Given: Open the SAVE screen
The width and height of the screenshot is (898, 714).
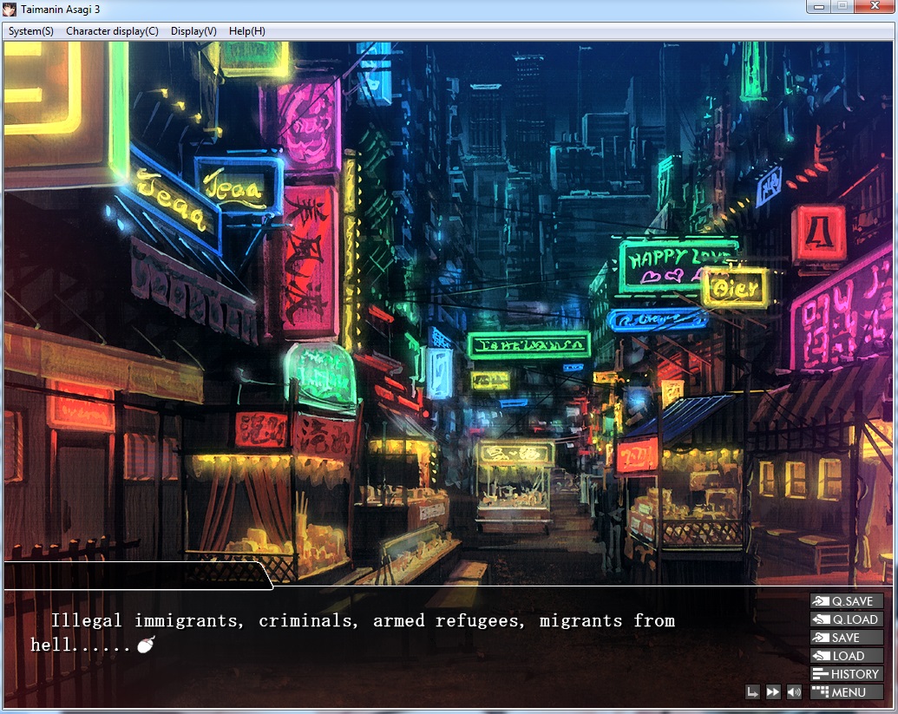Looking at the screenshot, I should tap(847, 638).
